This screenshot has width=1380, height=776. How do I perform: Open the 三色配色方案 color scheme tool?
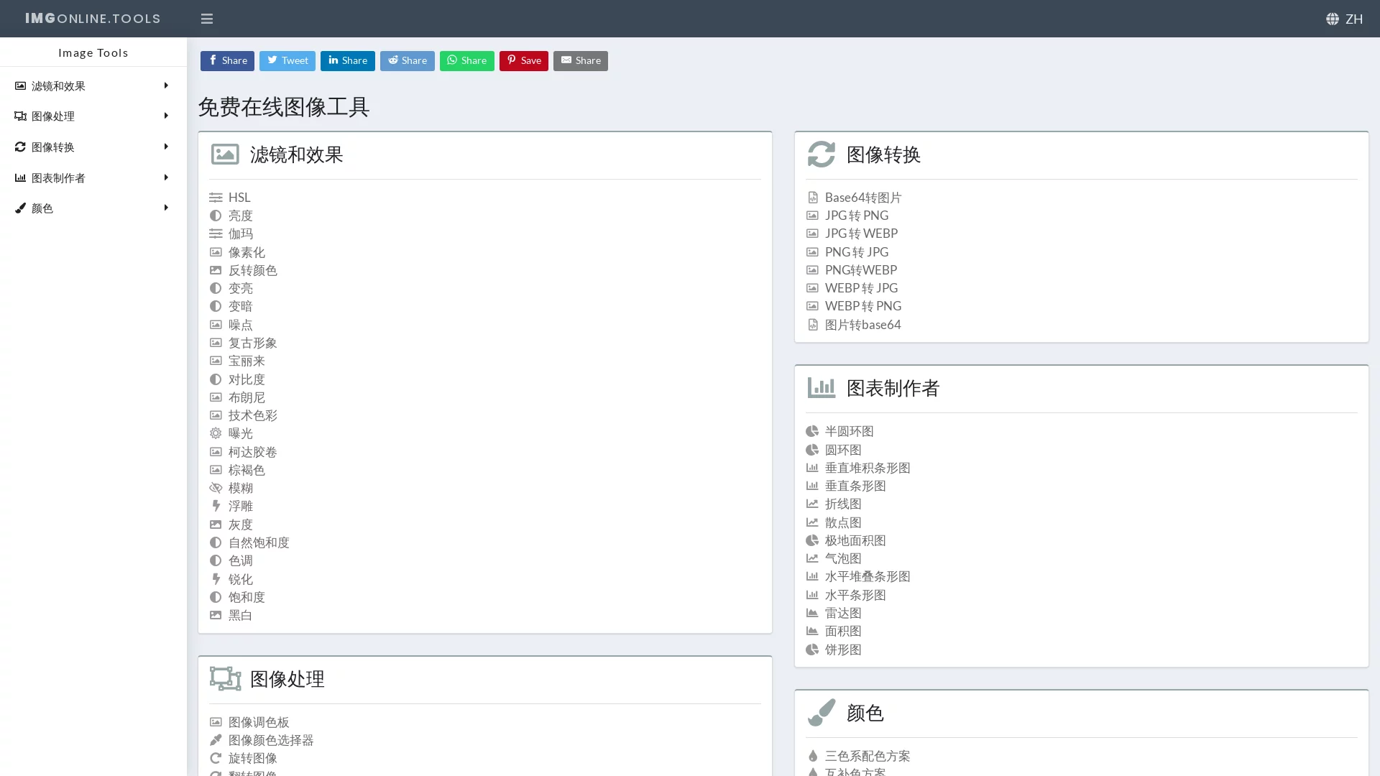click(867, 756)
